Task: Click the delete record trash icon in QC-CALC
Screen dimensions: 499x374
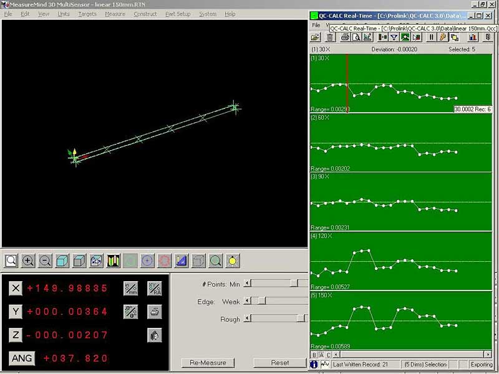Action: 330,38
